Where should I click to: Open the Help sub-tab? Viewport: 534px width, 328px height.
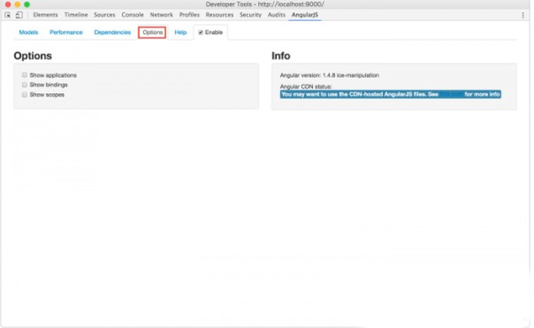(x=180, y=33)
